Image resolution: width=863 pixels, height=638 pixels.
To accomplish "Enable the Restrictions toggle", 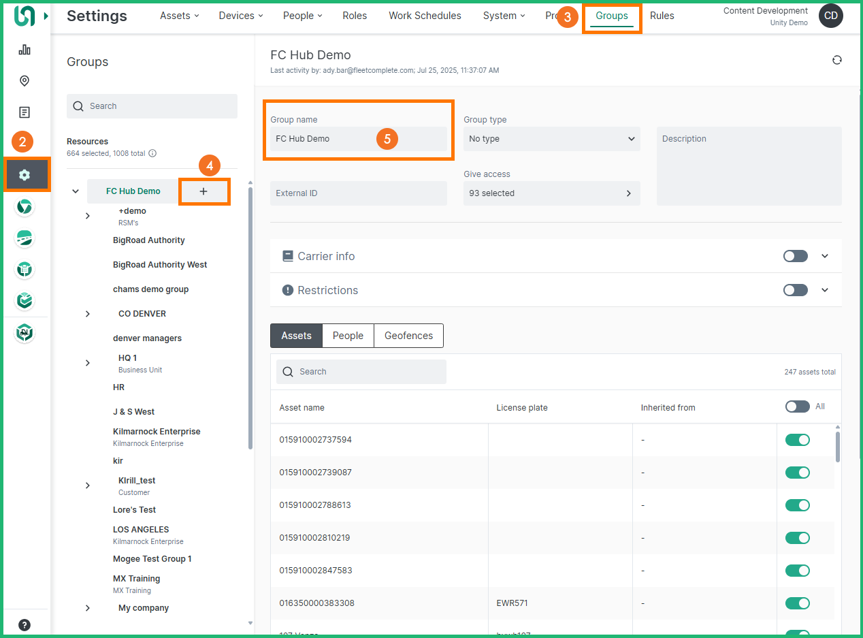I will click(x=795, y=290).
